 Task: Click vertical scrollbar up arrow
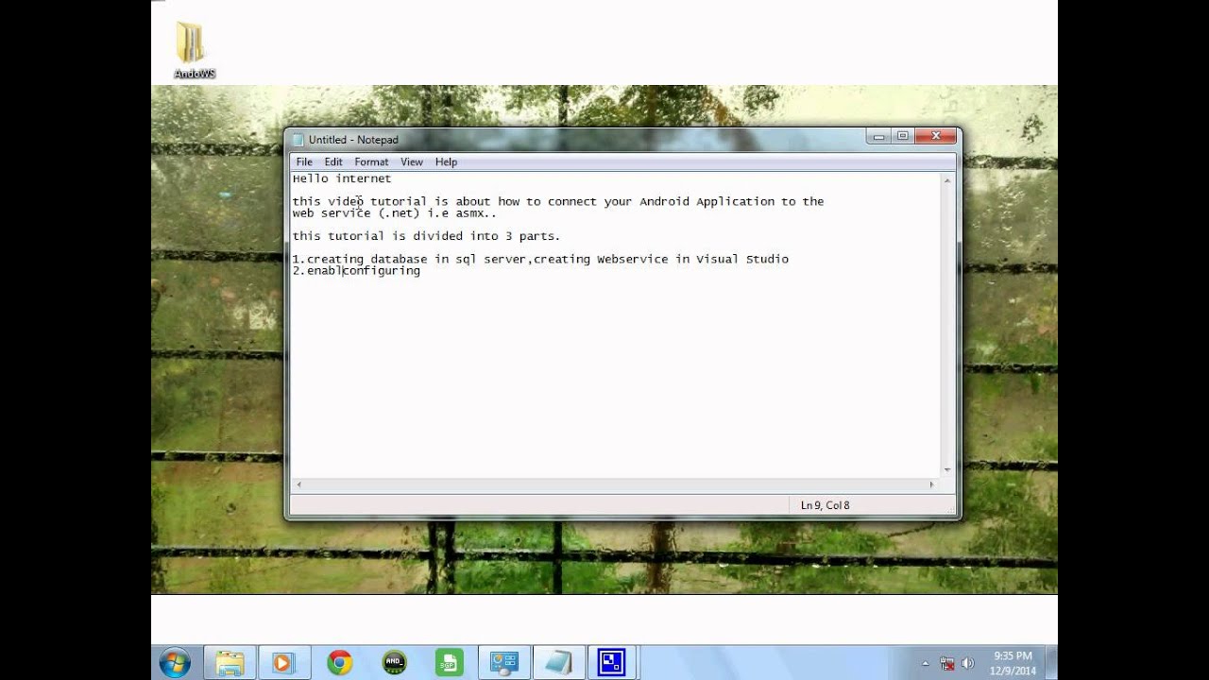click(947, 180)
